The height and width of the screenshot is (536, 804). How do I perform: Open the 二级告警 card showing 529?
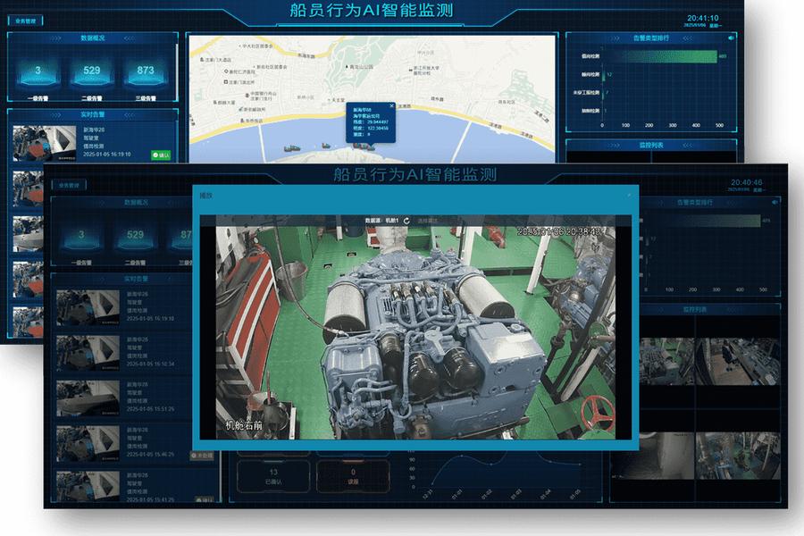[92, 77]
